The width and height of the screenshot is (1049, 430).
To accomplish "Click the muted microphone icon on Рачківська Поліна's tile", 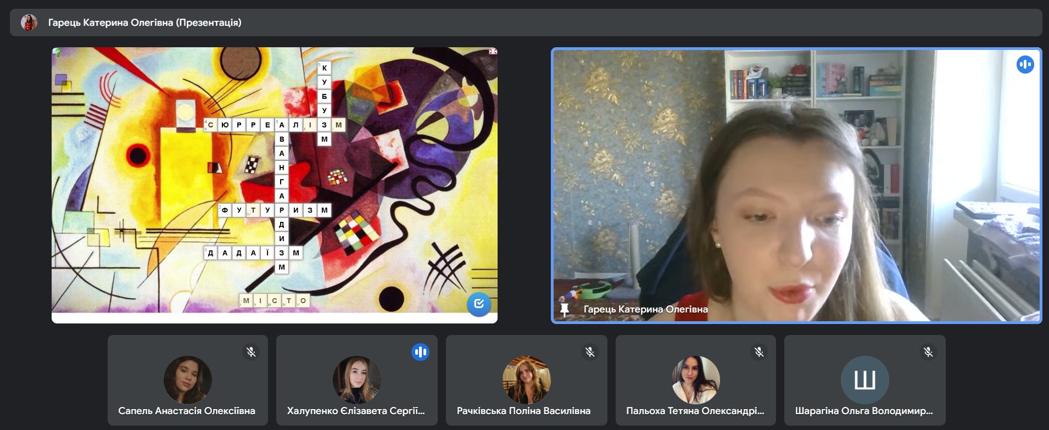I will [590, 352].
